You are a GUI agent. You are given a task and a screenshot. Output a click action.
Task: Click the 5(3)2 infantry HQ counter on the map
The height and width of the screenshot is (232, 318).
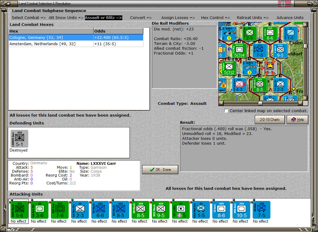[229, 67]
